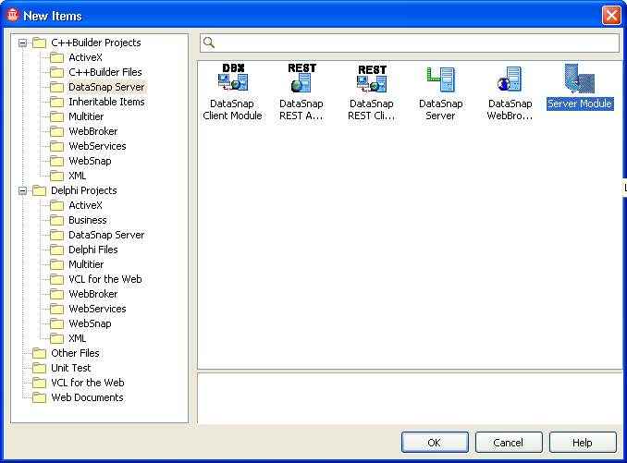Click the Cancel button

pos(509,443)
